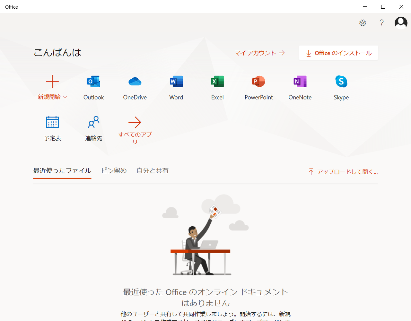The height and width of the screenshot is (321, 411).
Task: Click the Office のインストール button
Action: (338, 53)
